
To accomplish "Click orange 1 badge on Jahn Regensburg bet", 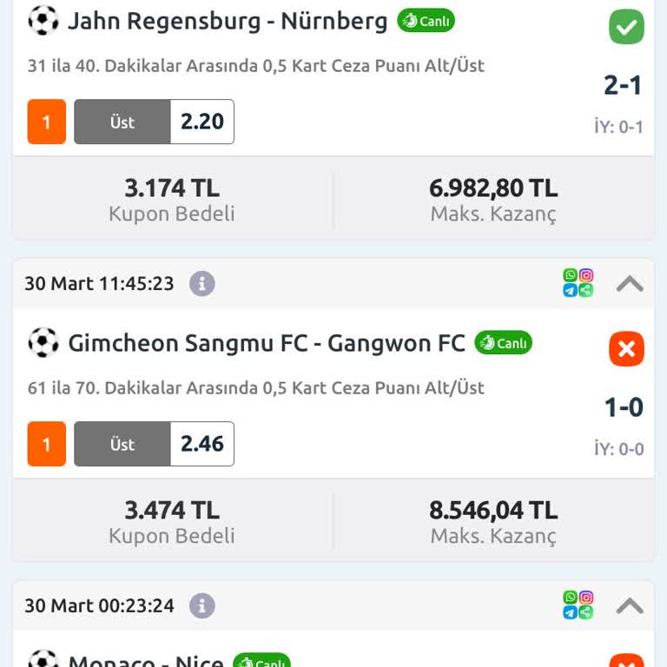I will click(47, 122).
